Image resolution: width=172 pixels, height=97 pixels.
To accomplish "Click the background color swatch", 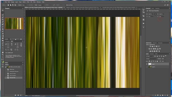I will (3, 62).
